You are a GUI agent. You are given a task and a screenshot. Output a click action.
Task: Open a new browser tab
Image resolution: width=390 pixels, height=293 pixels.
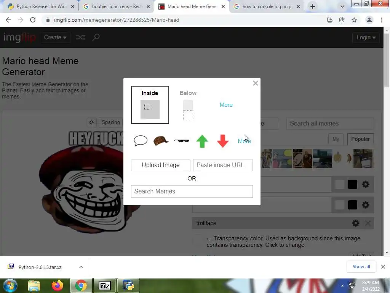tap(313, 6)
